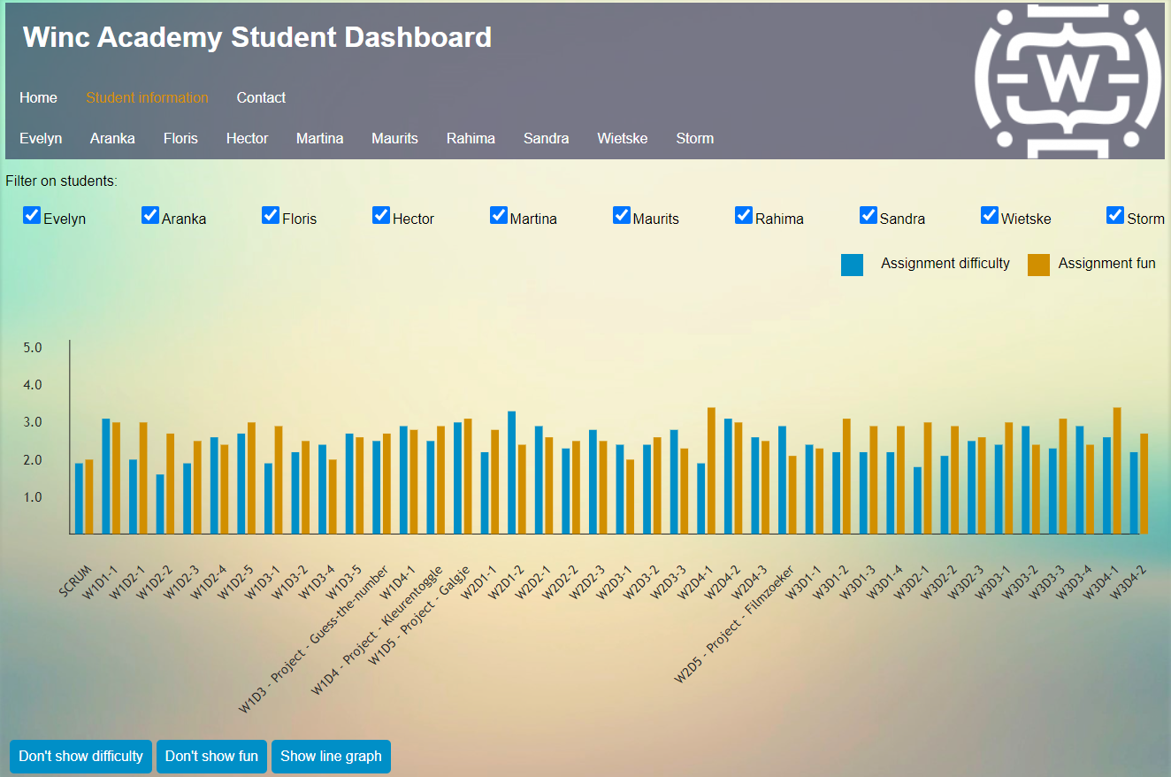Toggle the Martina filter checkbox
This screenshot has height=777, width=1171.
(x=499, y=215)
